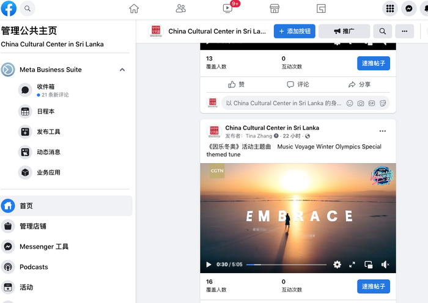Image resolution: width=428 pixels, height=303 pixels.
Task: Play the EMBRACE video
Action: click(x=209, y=265)
